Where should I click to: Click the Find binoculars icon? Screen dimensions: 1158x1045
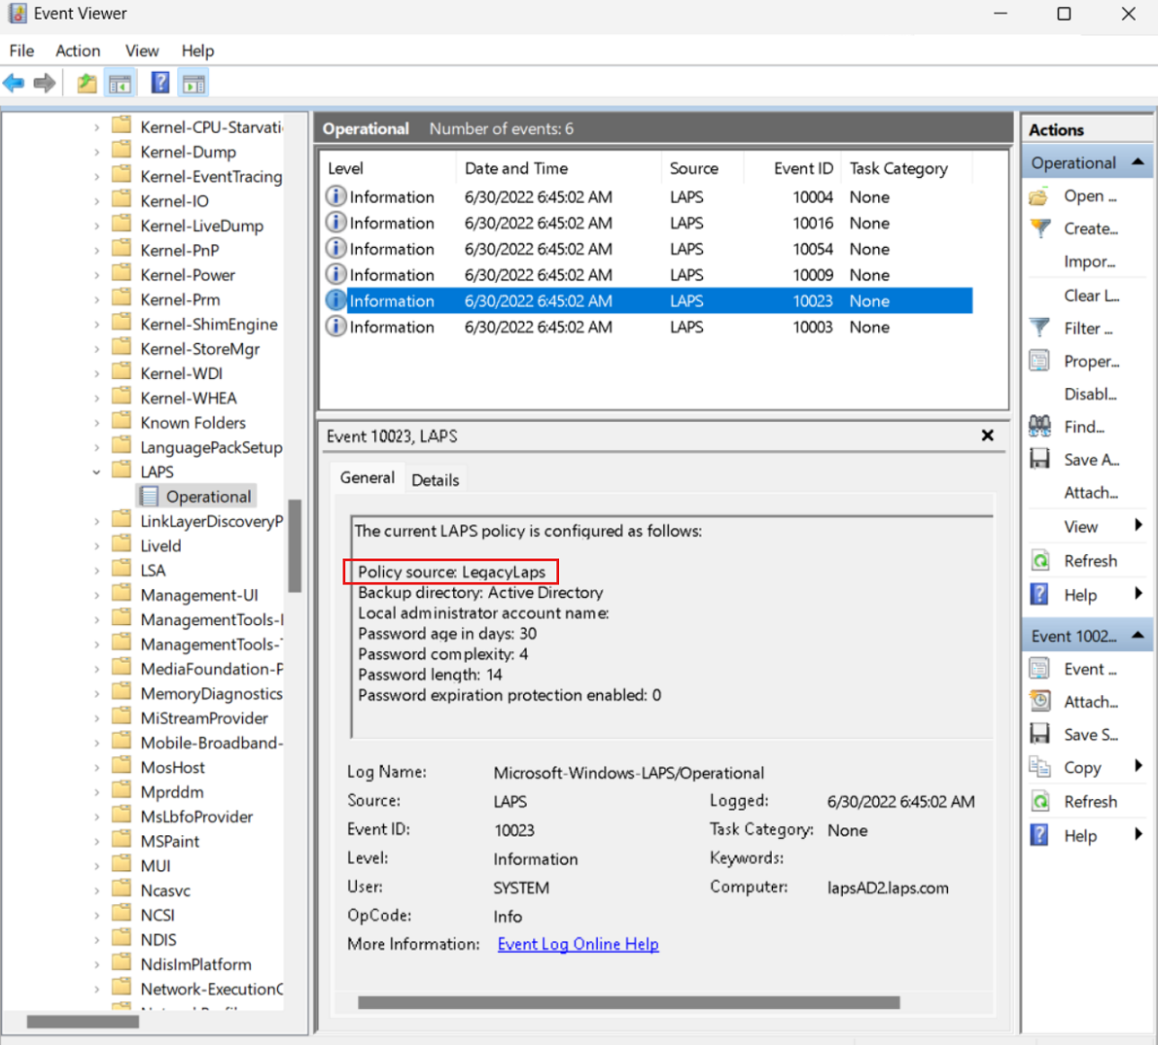(1039, 426)
